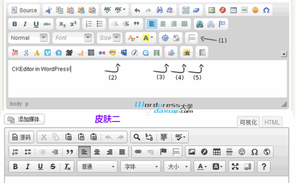Click Remove Format Tx icon in lower editor

(67, 167)
